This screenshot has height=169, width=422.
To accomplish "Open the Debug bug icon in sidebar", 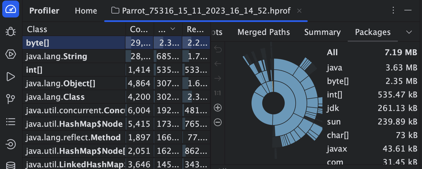I will 11,32.
